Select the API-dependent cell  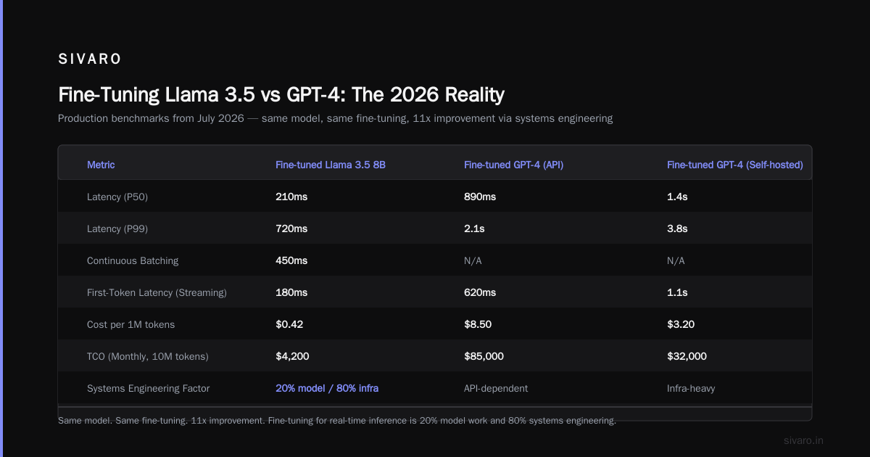point(496,388)
